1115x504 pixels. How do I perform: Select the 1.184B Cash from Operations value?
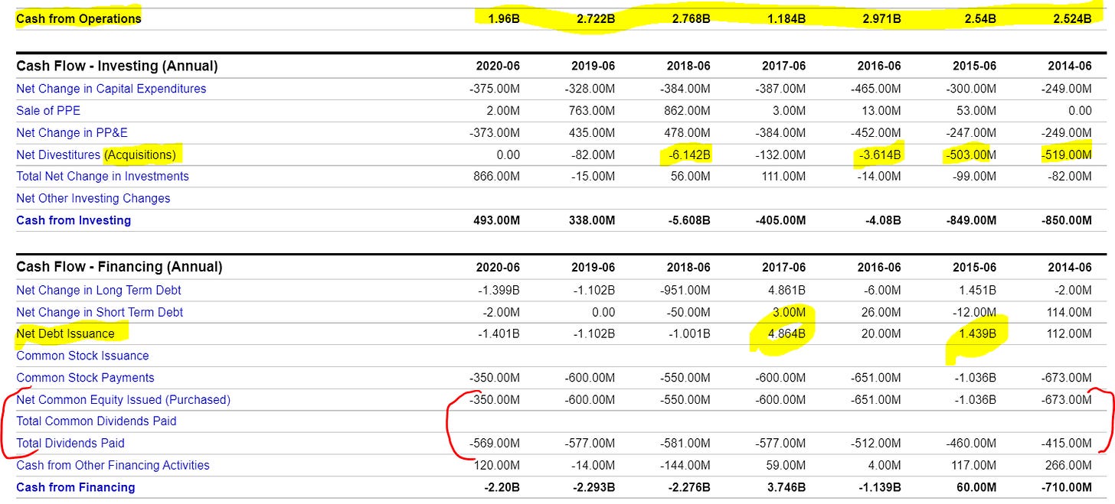tap(786, 18)
